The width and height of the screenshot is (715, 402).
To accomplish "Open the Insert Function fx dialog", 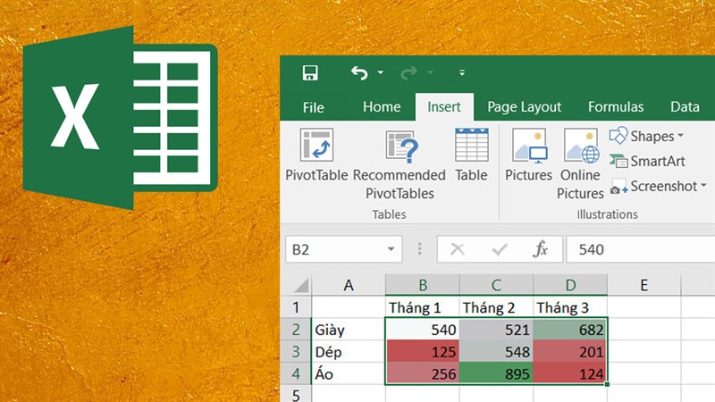I will click(x=541, y=249).
